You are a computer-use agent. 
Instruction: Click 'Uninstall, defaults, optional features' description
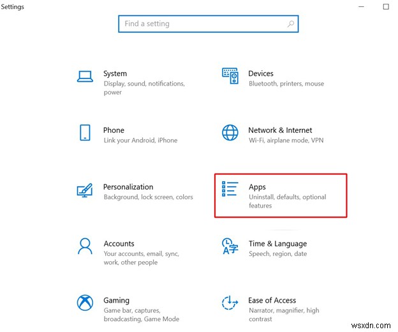(x=287, y=201)
